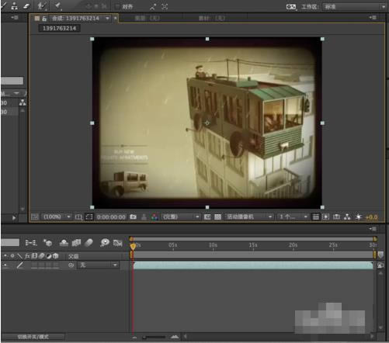
Task: Click the 10s mark on time ruler
Action: (x=213, y=245)
